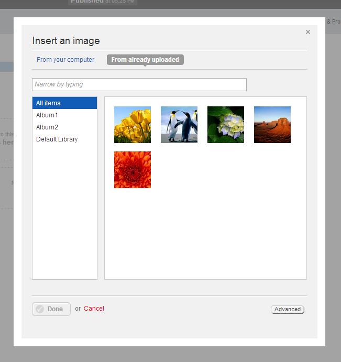Open Album2 in the library list
Image resolution: width=341 pixels, height=362 pixels.
click(47, 127)
